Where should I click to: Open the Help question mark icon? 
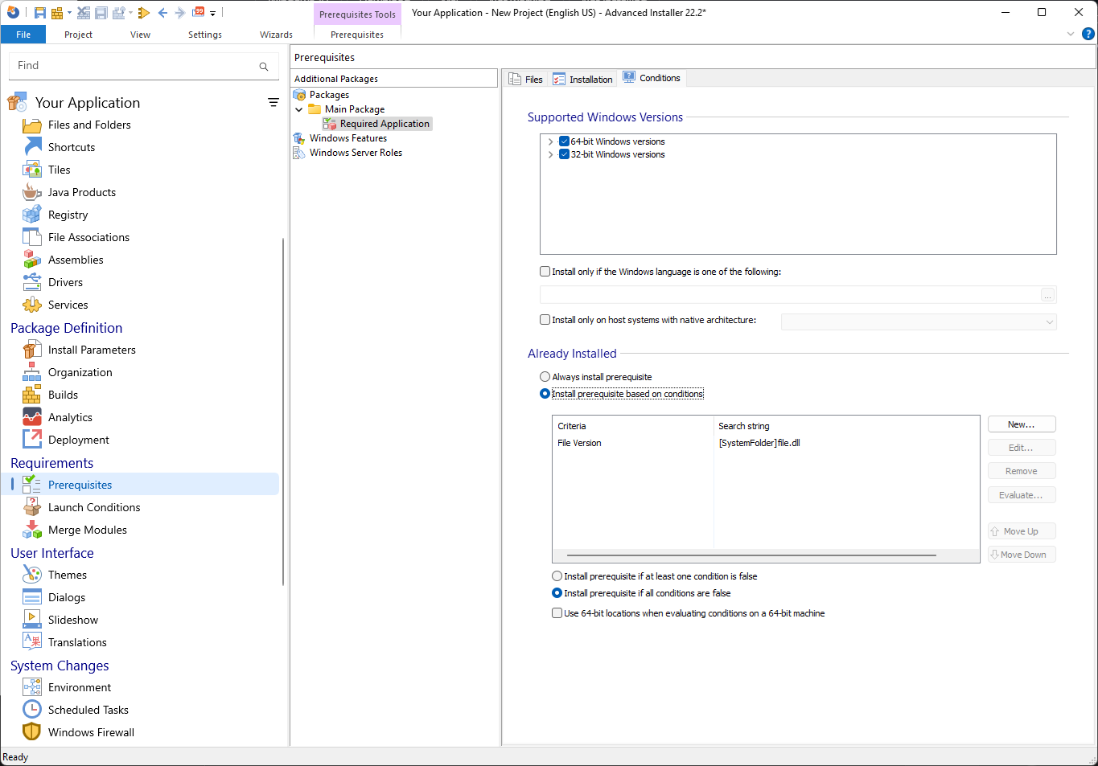point(1088,34)
